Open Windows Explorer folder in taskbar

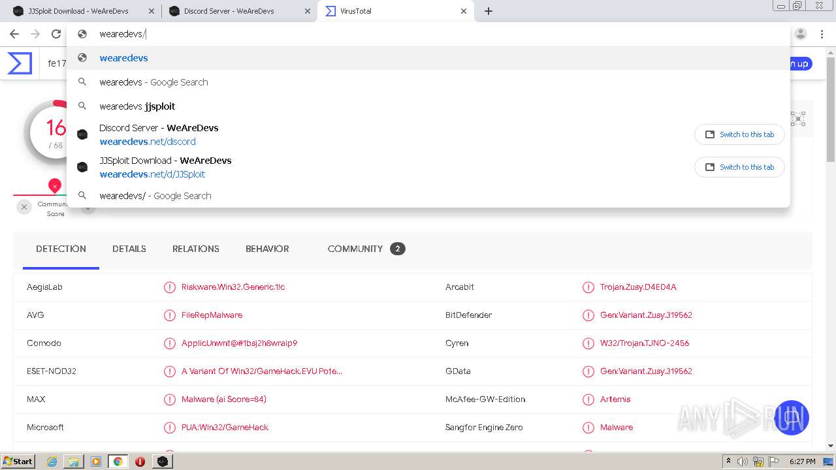coord(74,462)
